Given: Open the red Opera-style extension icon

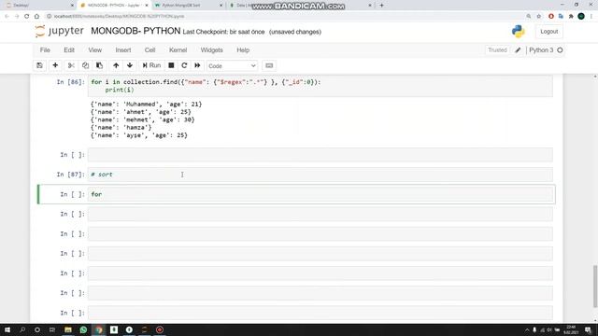Looking at the screenshot, I should pos(550,17).
